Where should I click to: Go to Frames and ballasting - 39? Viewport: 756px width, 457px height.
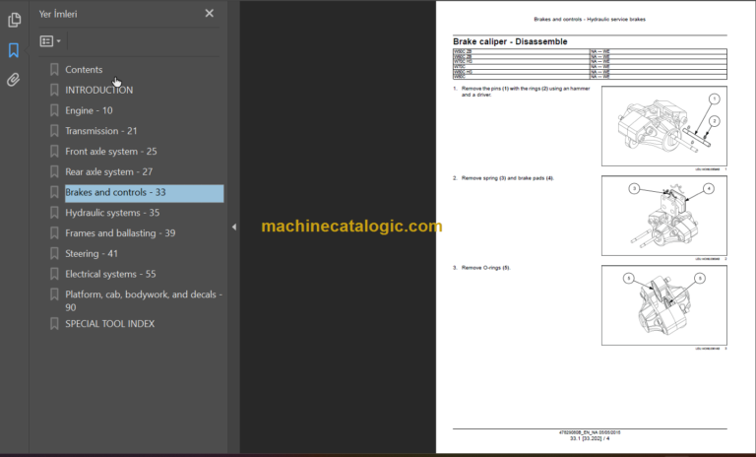pyautogui.click(x=120, y=233)
